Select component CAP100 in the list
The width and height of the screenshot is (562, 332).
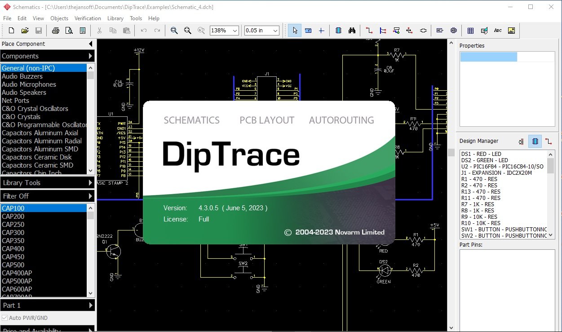tap(44, 208)
